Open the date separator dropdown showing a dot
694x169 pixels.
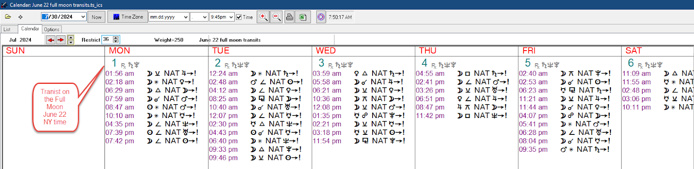pyautogui.click(x=205, y=17)
